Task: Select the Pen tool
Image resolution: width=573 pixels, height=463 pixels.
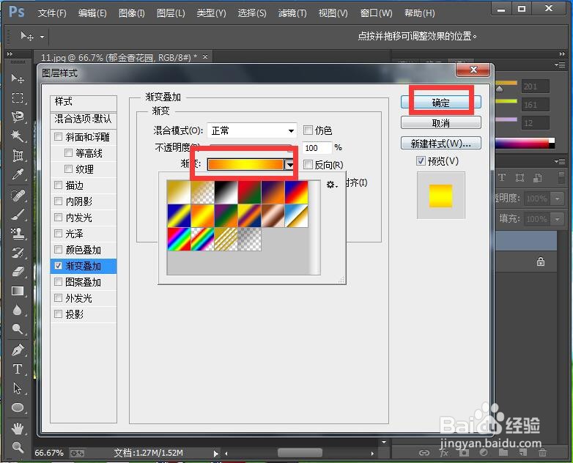Action: [17, 350]
